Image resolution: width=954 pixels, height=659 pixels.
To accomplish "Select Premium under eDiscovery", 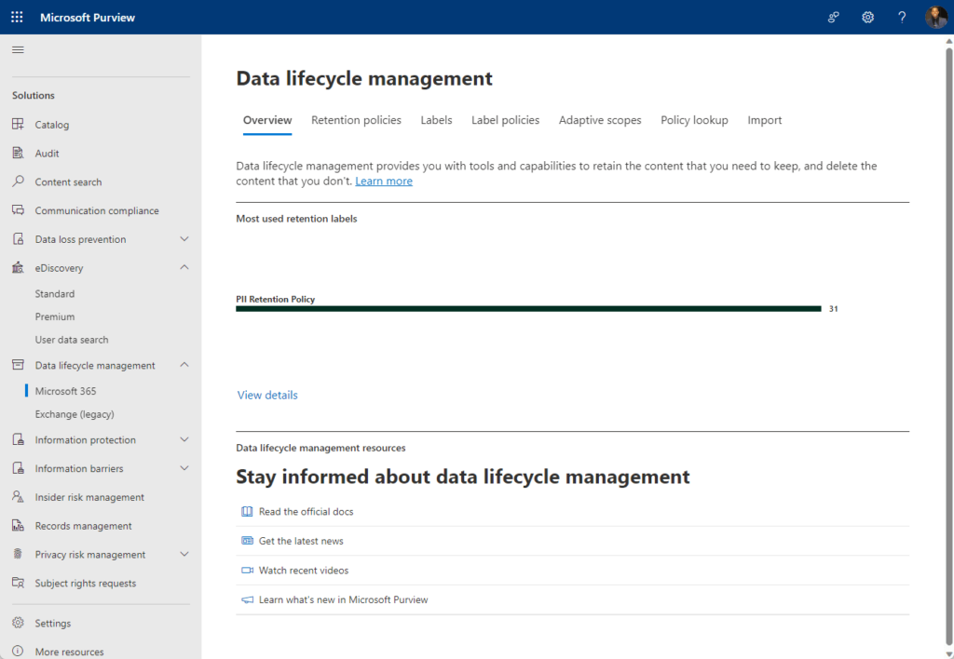I will pos(55,316).
